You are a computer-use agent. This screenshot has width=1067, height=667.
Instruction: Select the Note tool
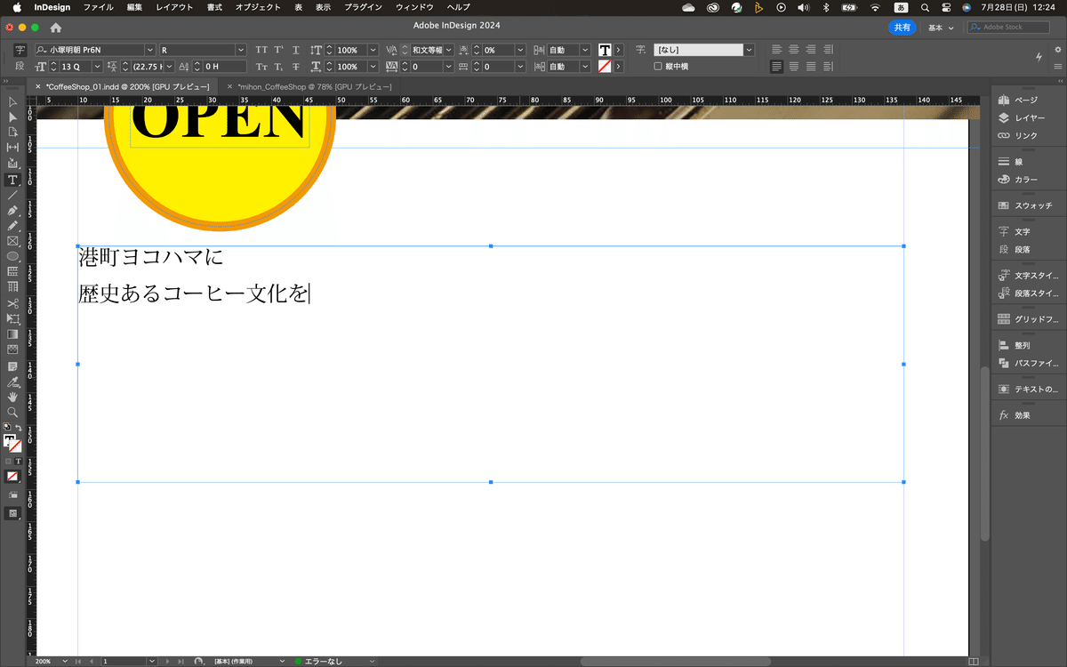pos(12,366)
